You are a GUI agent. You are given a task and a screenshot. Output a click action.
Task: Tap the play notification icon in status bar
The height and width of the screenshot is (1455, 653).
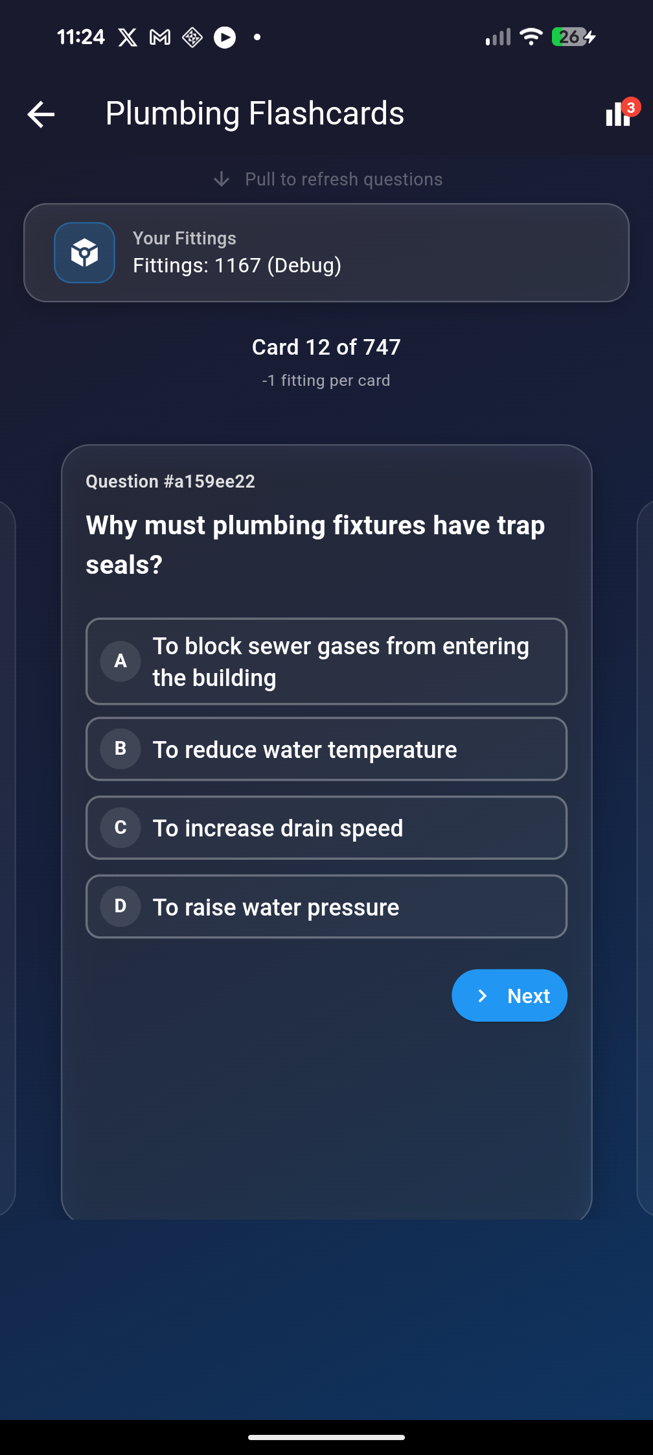pos(225,38)
